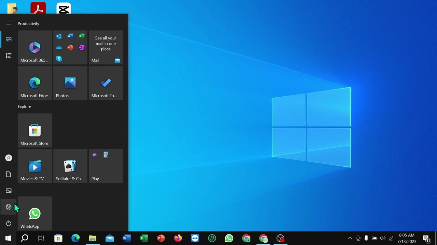Launch Microsoft Edge from the taskbar
Screen dimensions: 437x245
75,238
